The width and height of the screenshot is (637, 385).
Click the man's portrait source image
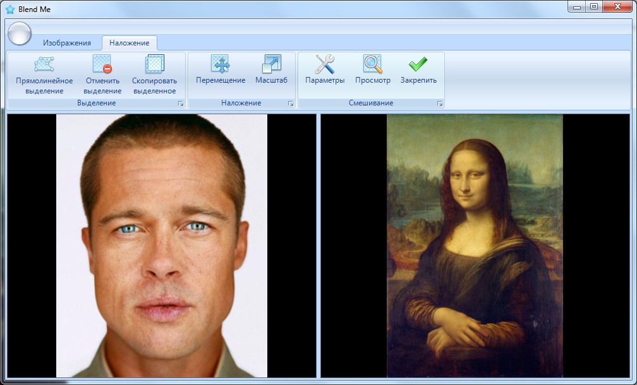coord(162,246)
